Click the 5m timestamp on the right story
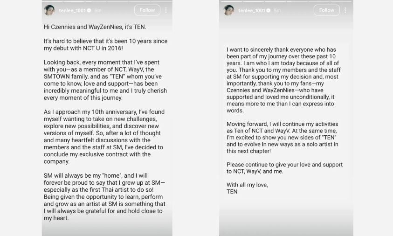 [277, 10]
